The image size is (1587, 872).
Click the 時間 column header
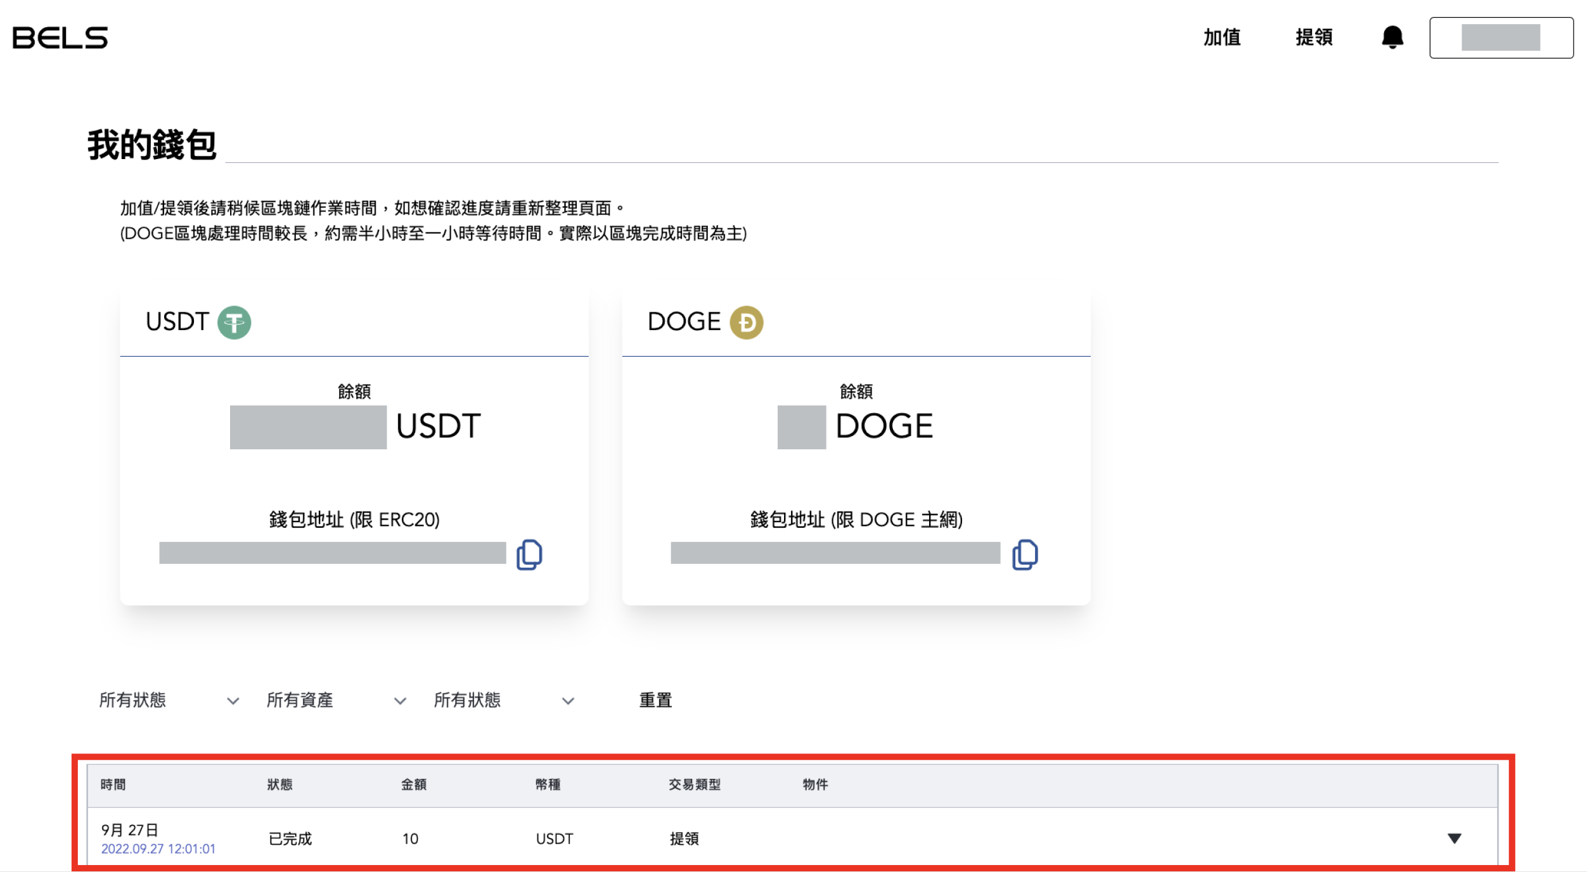tap(113, 785)
